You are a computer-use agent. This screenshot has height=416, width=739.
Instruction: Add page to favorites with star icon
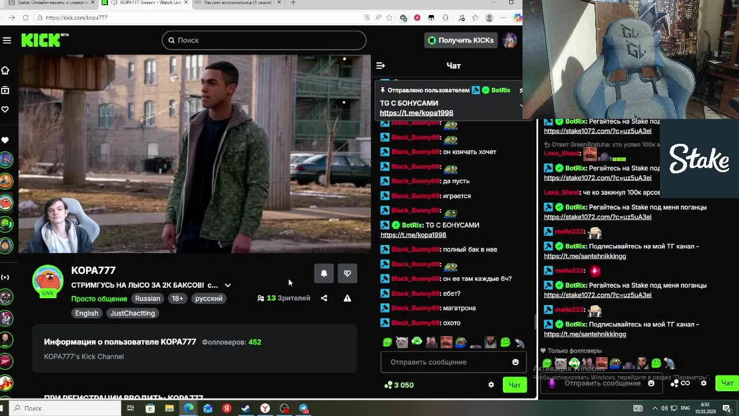[390, 18]
